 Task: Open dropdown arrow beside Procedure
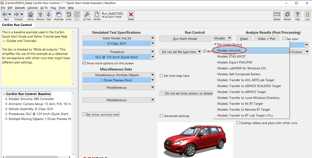[x=153, y=52]
